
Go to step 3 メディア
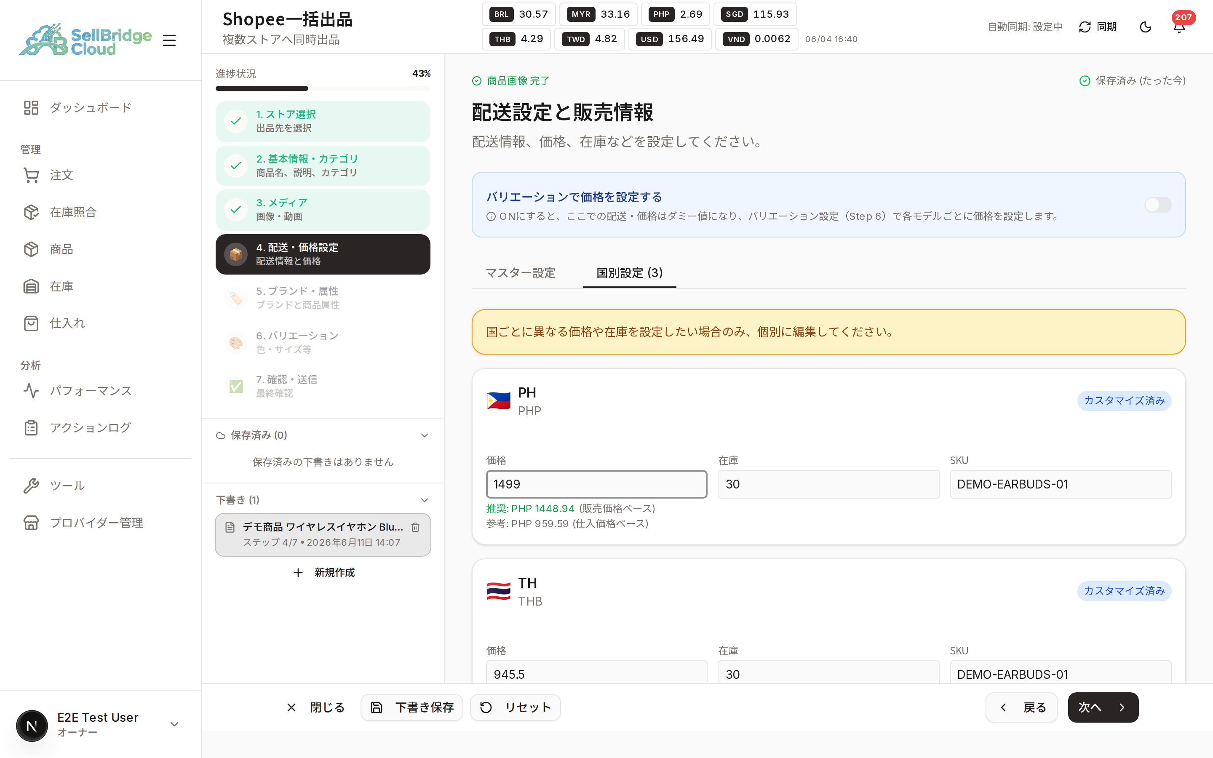323,210
